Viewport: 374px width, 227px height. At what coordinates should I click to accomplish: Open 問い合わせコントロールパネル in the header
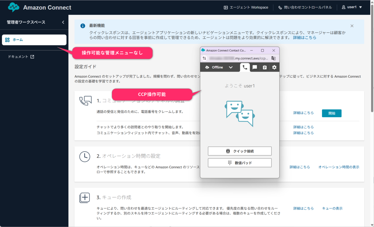coord(305,7)
